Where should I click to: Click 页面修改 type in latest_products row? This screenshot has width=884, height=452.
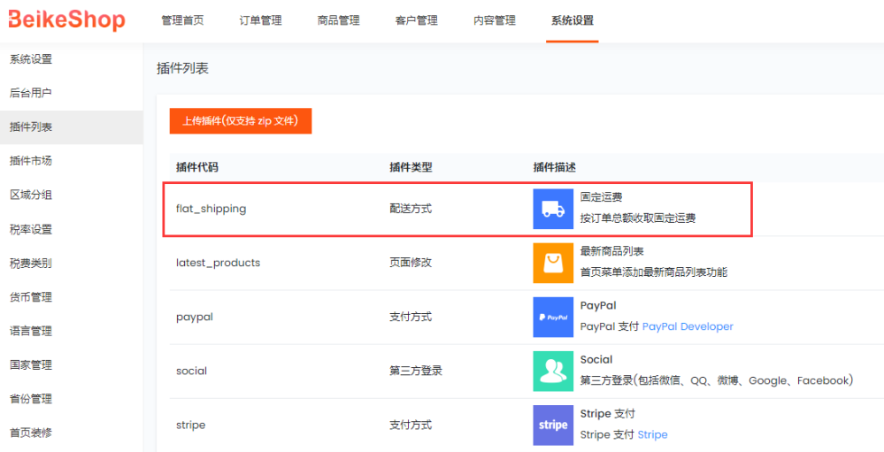coord(411,263)
